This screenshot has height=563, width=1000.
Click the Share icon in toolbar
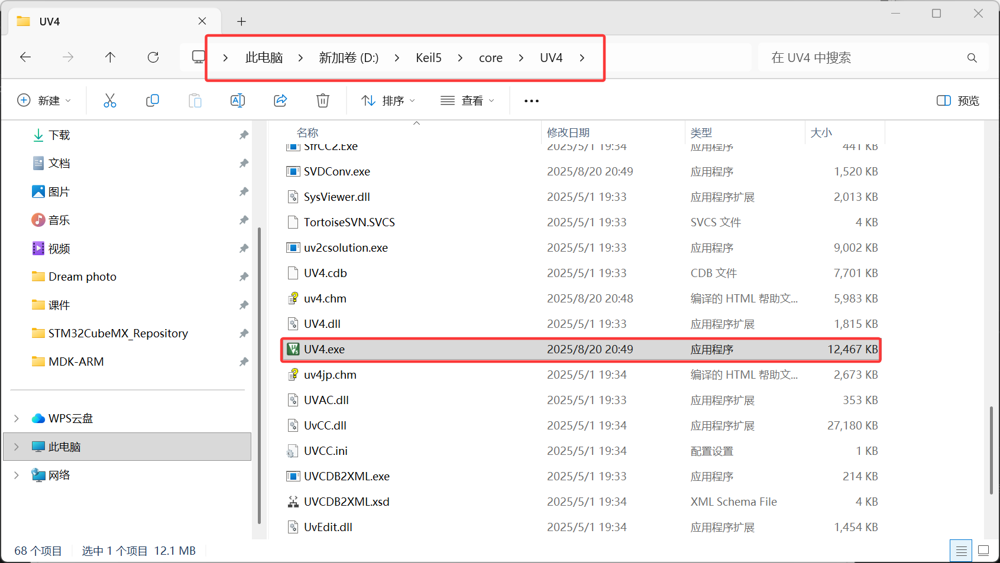[x=280, y=100]
